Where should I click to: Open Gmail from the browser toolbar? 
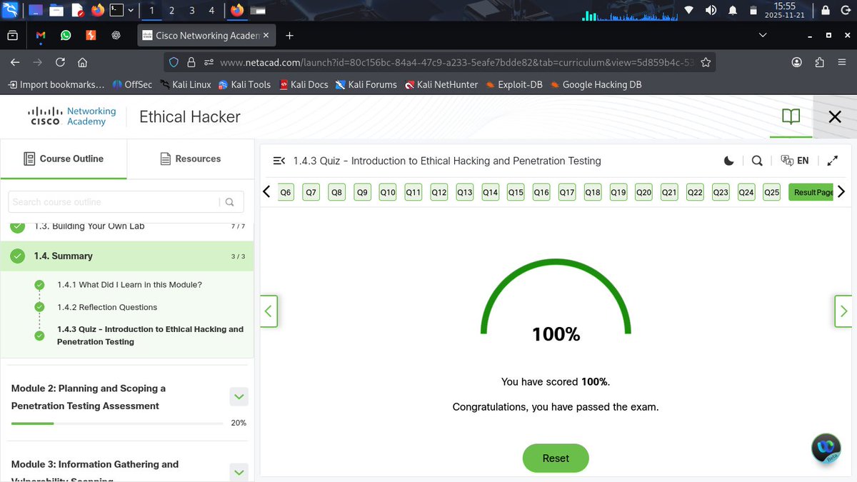(40, 34)
